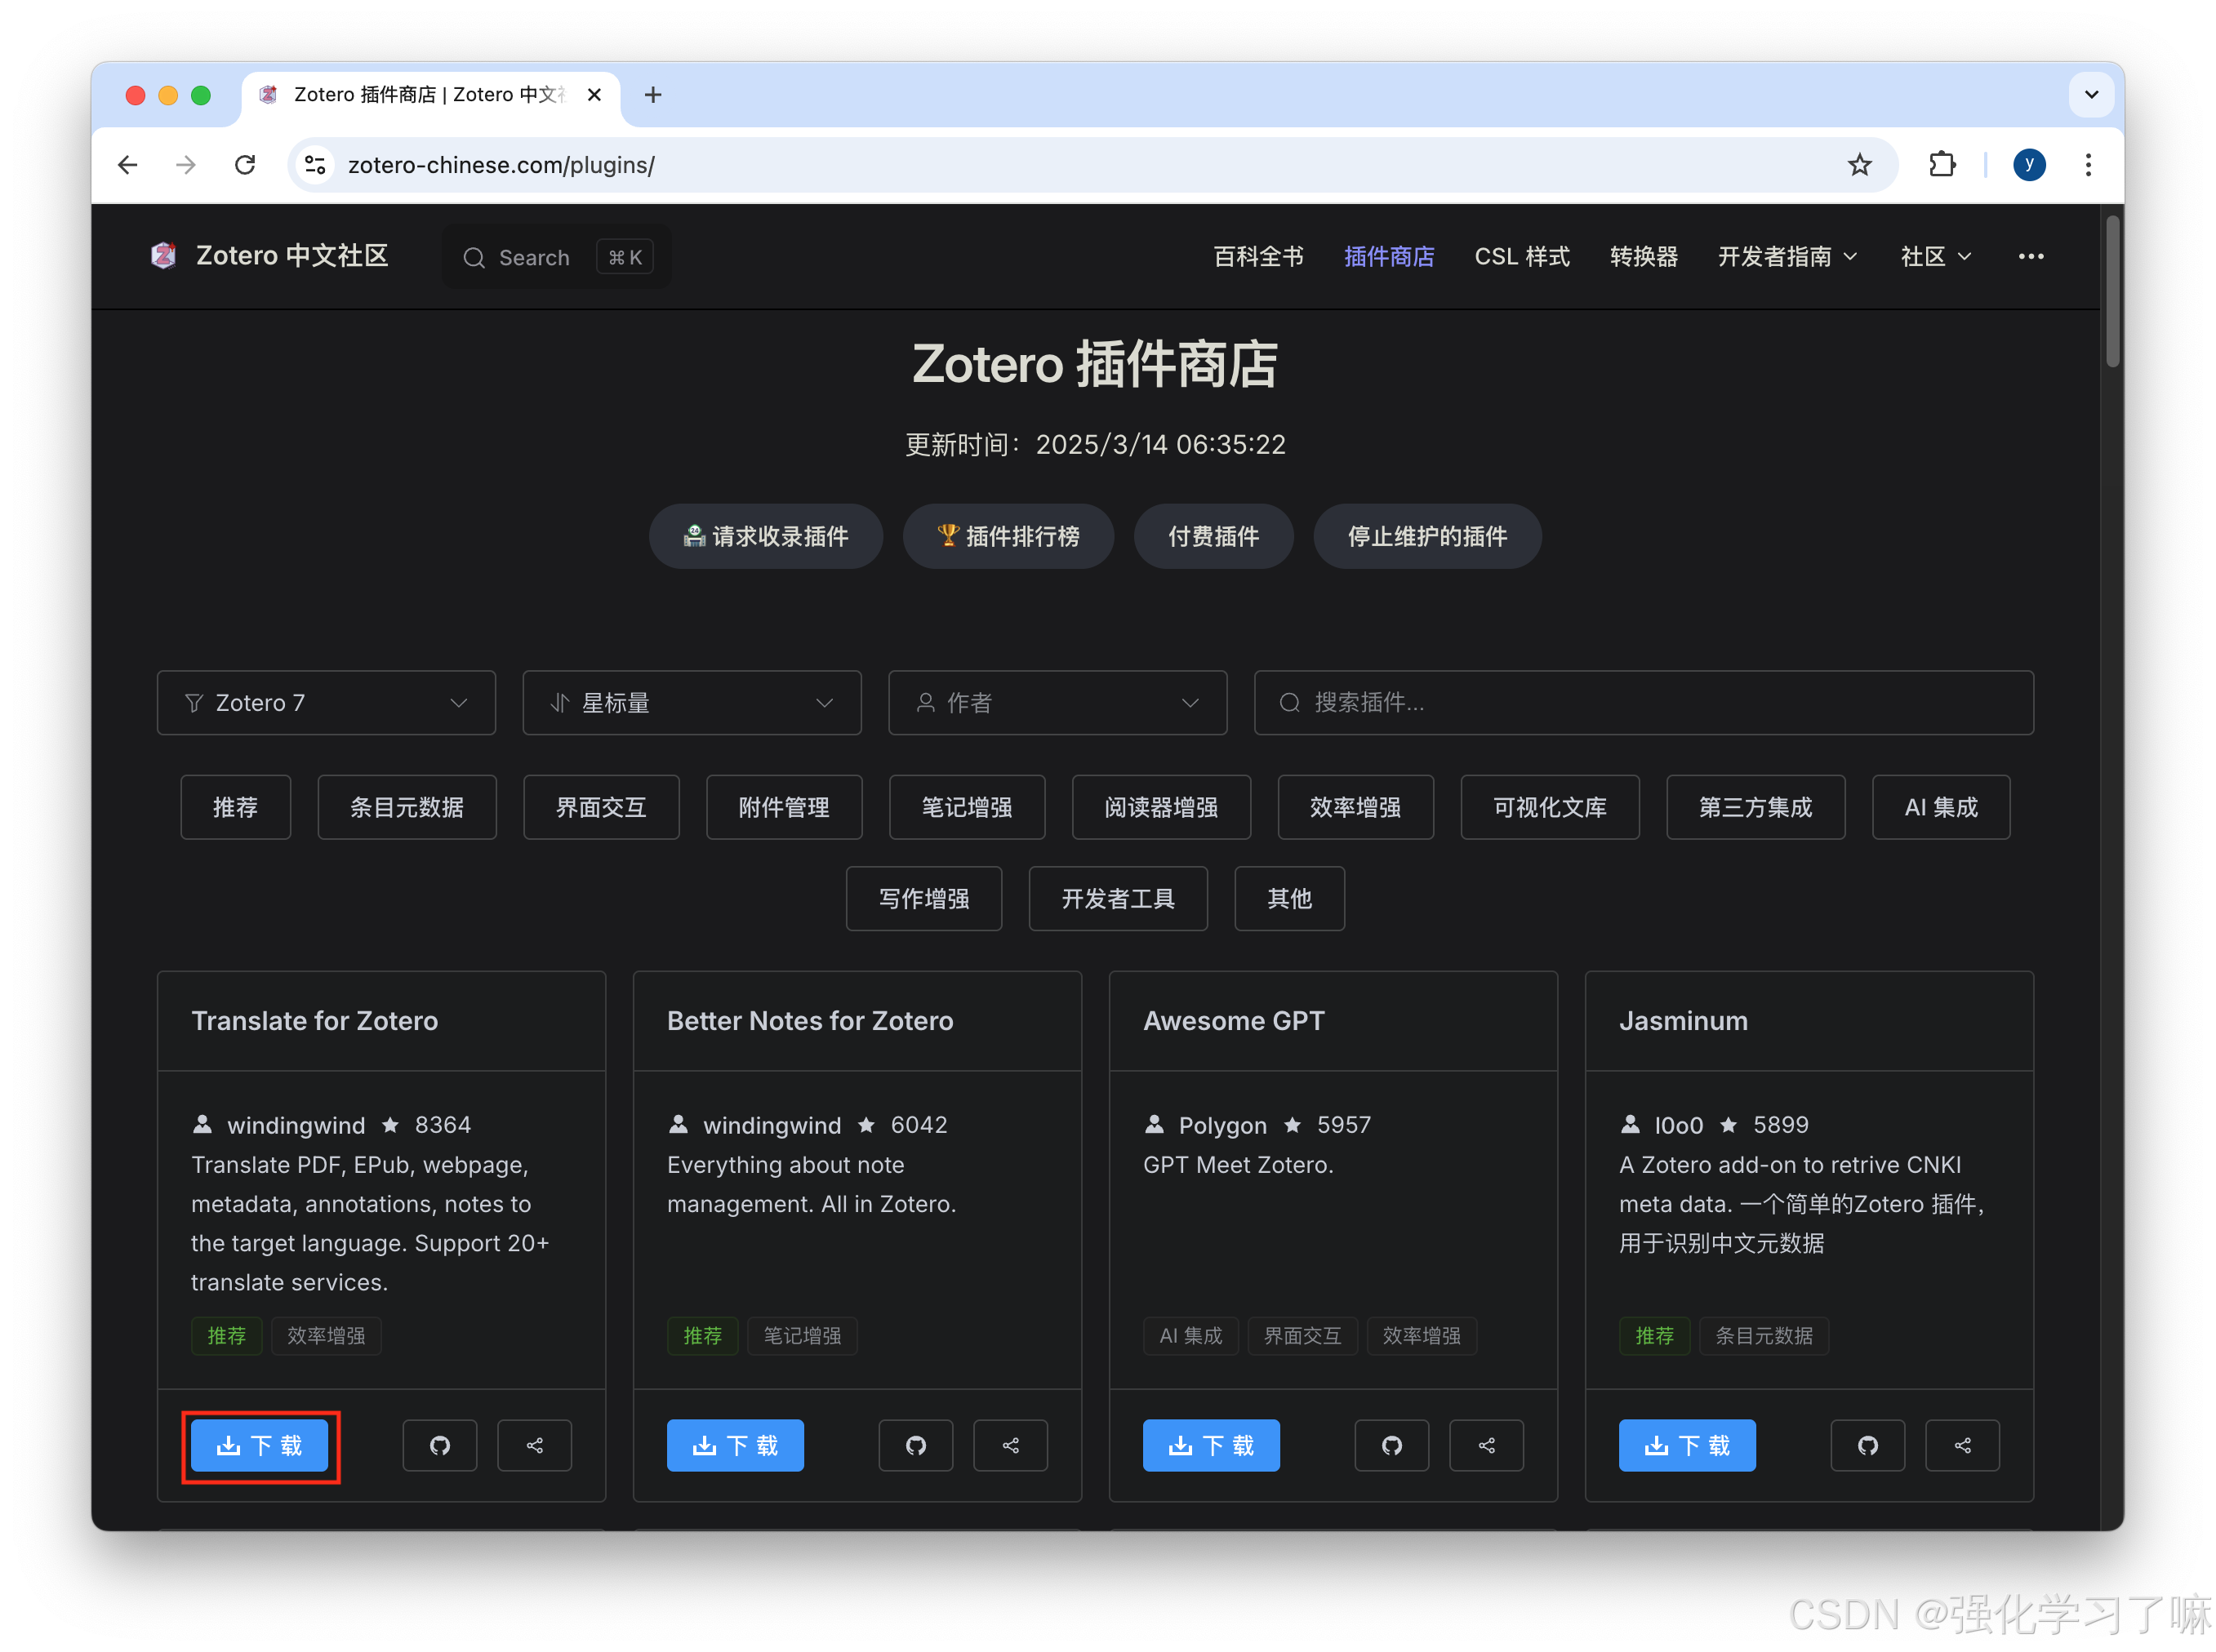Open Chrome extensions puzzle icon
This screenshot has height=1652, width=2216.
click(x=1942, y=165)
